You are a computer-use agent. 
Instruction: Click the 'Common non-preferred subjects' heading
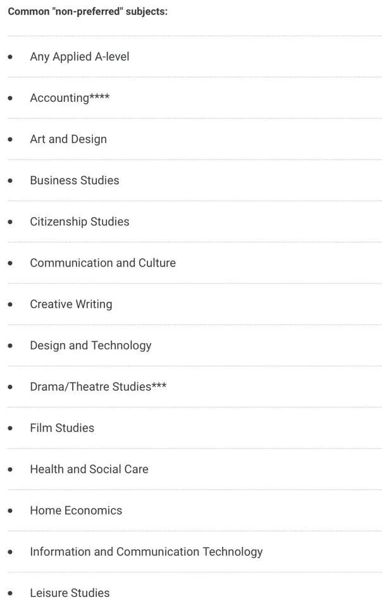(x=87, y=11)
